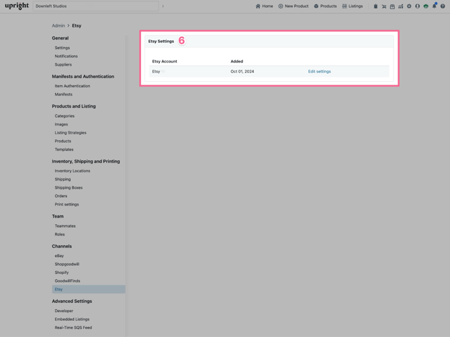Open eBay channel settings
This screenshot has width=450, height=337.
click(x=59, y=256)
